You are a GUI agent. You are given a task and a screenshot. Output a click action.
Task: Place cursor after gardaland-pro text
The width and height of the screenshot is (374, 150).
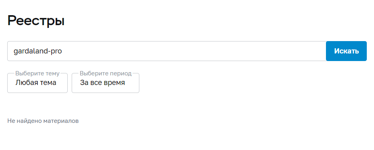[62, 51]
